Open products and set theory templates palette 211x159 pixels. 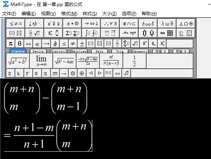[148, 33]
